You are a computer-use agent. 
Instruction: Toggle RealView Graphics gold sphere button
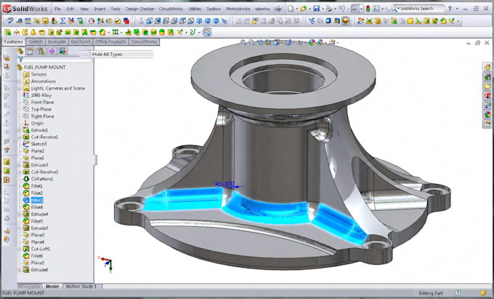point(346,21)
